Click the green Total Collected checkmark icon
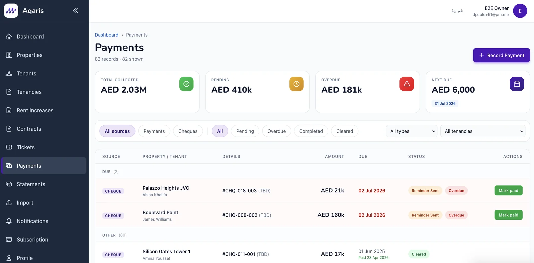This screenshot has width=534, height=263. 186,84
